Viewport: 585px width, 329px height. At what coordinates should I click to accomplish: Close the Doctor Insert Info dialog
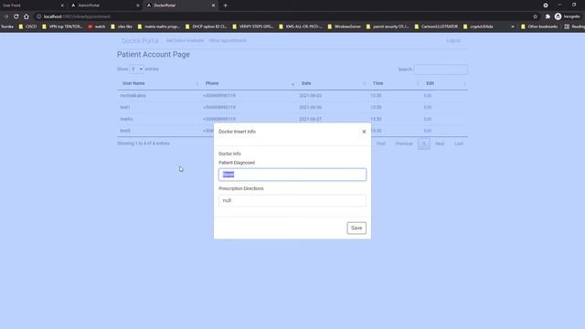click(x=364, y=132)
